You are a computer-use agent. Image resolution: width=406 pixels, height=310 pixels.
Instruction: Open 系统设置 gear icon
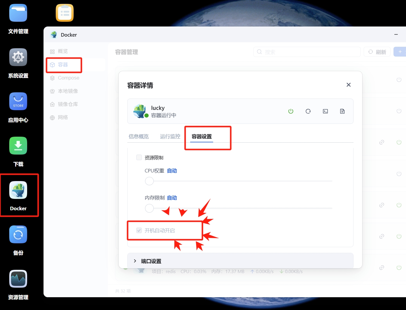(18, 57)
